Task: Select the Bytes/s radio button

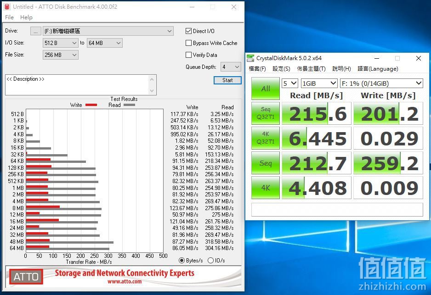Action: coord(181,261)
